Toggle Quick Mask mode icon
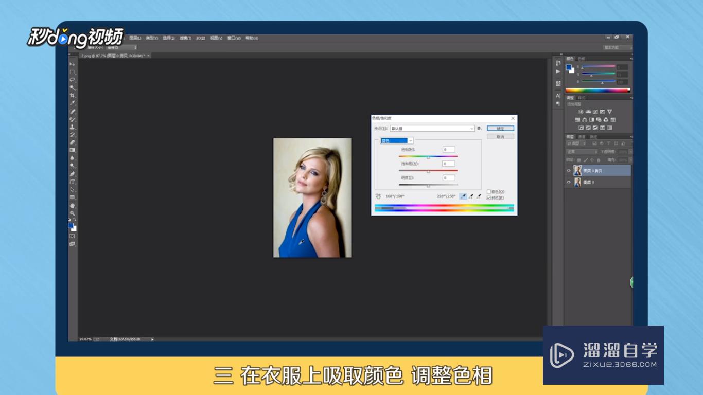The image size is (703, 395). (x=72, y=236)
